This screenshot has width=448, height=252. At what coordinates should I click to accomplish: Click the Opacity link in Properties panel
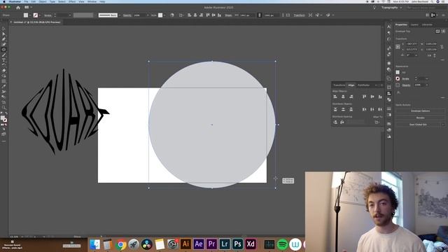(406, 85)
